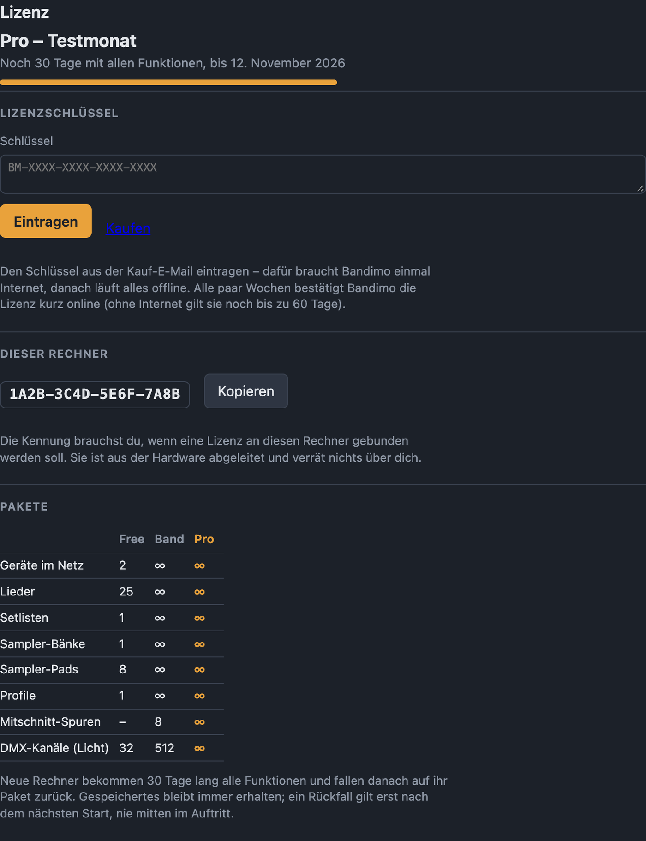The width and height of the screenshot is (646, 841).
Task: Open the Kaufen link
Action: click(128, 228)
